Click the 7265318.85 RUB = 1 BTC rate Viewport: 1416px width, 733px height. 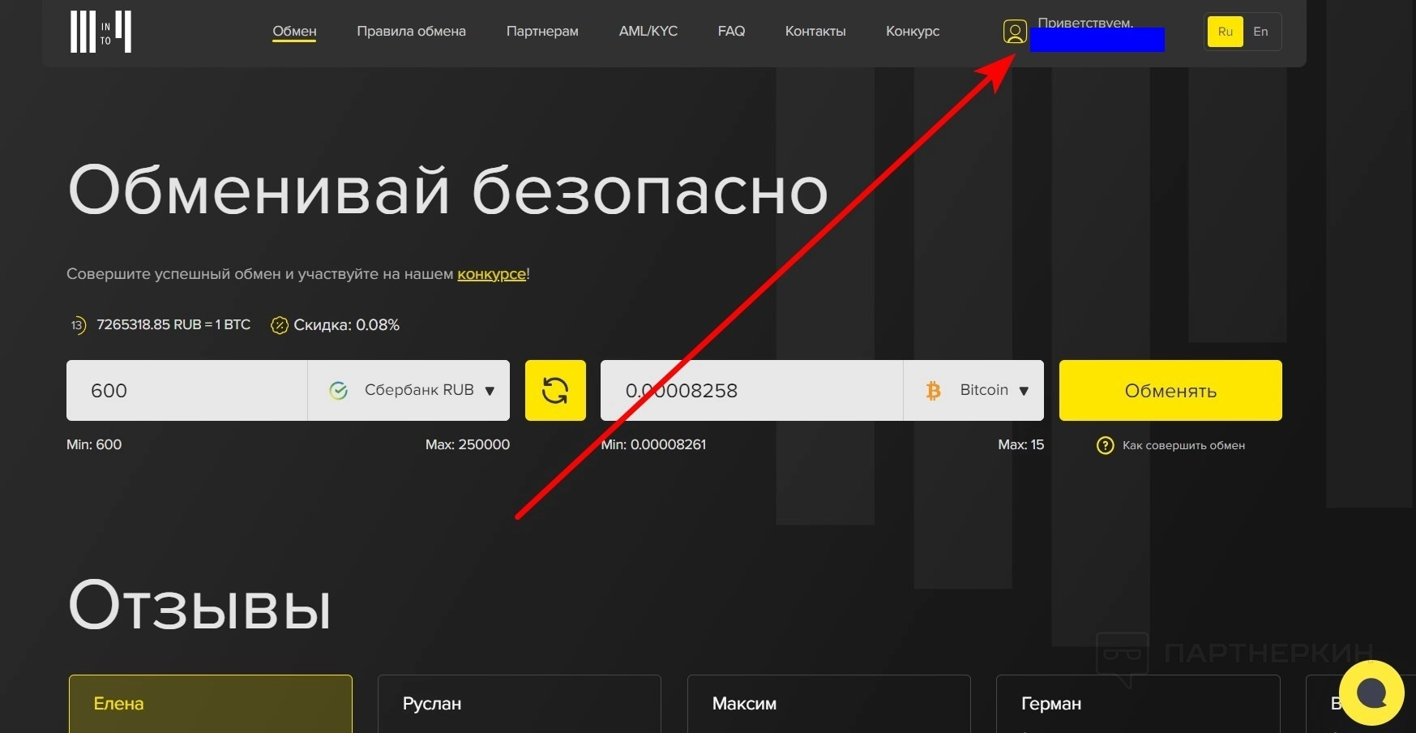point(173,324)
